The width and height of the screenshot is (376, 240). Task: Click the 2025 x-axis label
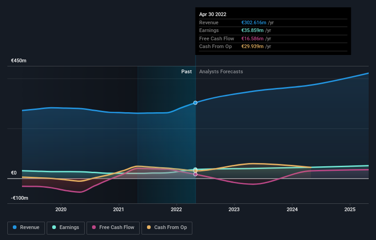350,209
